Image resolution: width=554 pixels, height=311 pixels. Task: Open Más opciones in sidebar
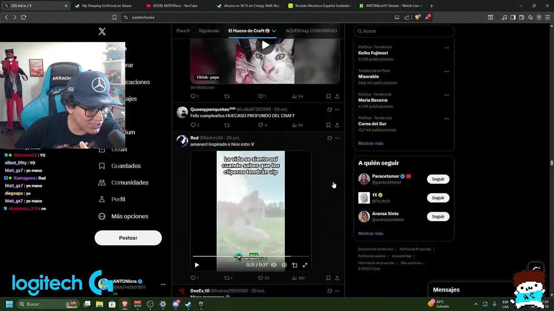point(123,216)
